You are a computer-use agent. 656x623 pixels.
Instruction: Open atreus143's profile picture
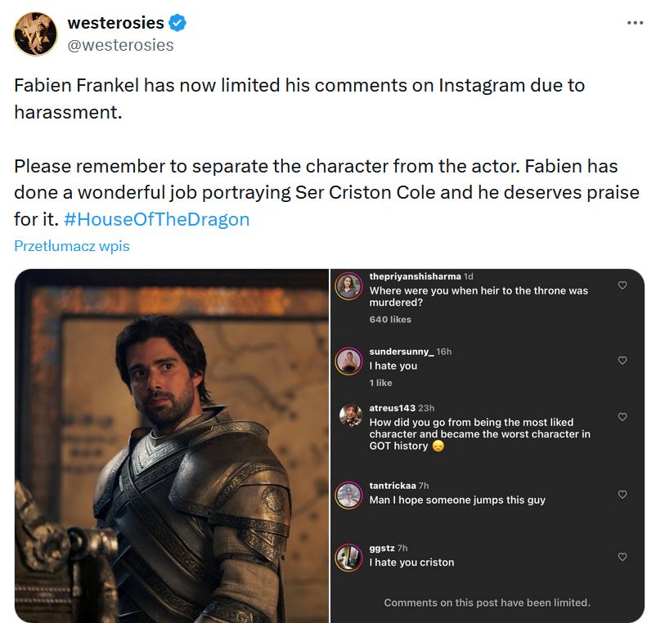(349, 415)
